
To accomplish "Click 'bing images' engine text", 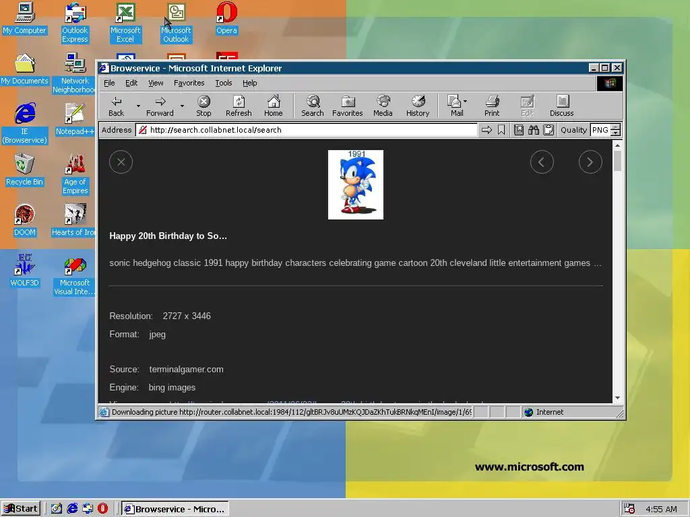I will (172, 387).
